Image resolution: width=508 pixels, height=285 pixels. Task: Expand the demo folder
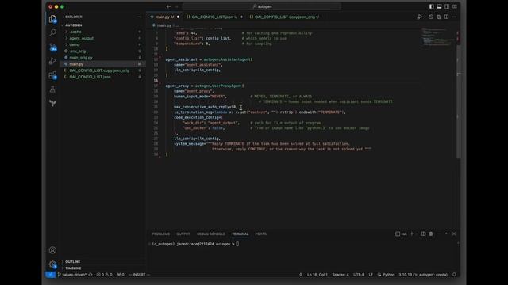[74, 44]
